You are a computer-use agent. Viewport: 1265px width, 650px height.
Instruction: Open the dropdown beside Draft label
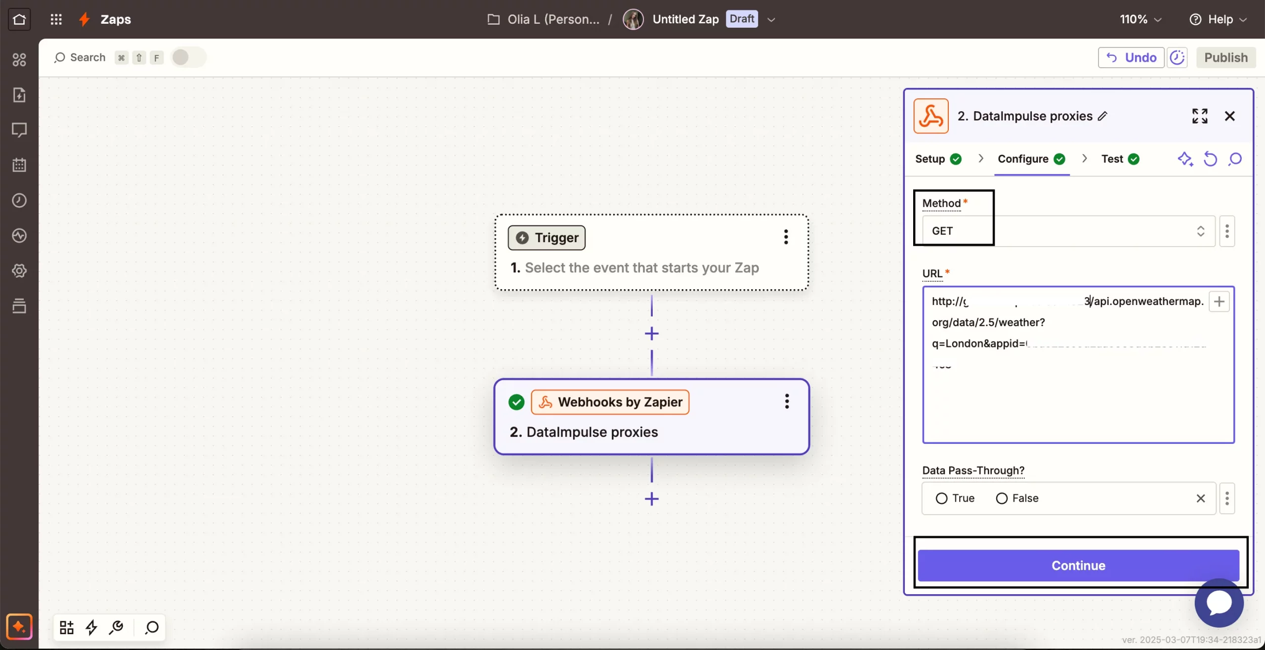pyautogui.click(x=771, y=20)
